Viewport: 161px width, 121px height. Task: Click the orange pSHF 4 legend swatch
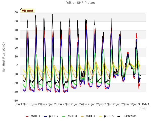point(82,116)
